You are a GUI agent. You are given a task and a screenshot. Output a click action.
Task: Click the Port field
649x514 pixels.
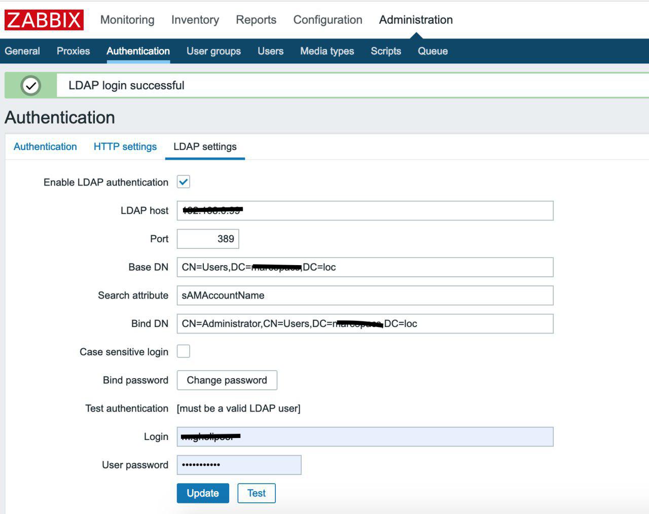pyautogui.click(x=208, y=239)
